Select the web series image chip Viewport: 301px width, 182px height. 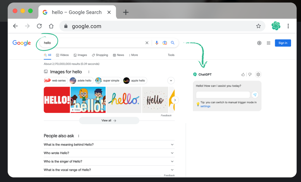(55, 81)
